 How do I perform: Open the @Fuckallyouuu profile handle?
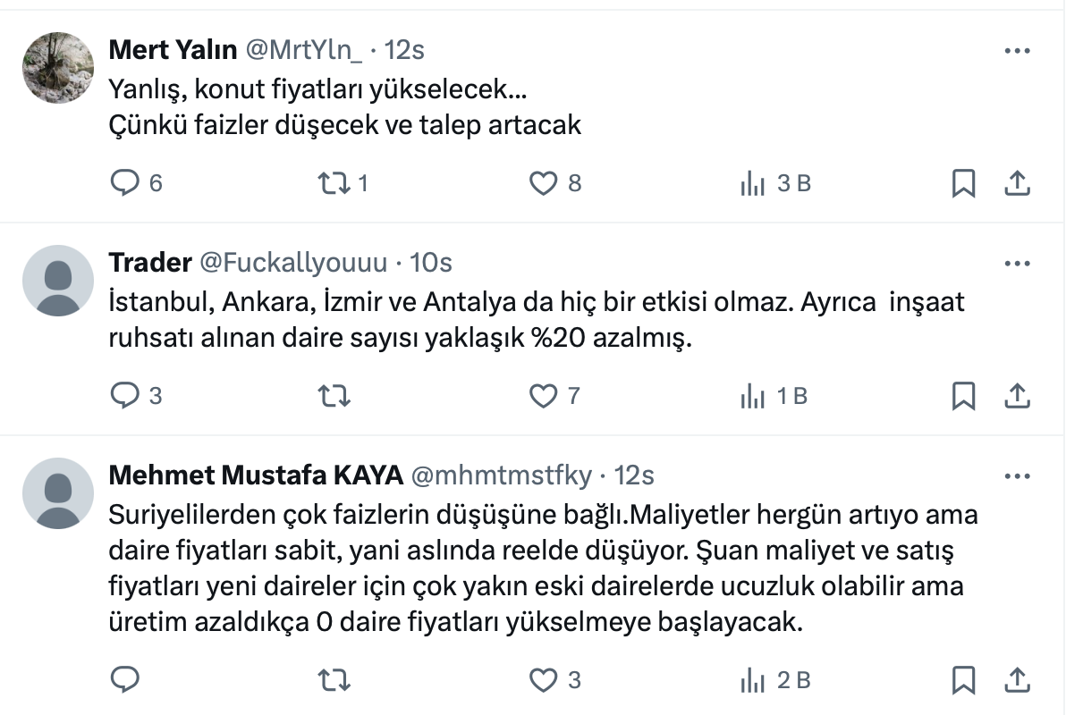click(x=292, y=263)
